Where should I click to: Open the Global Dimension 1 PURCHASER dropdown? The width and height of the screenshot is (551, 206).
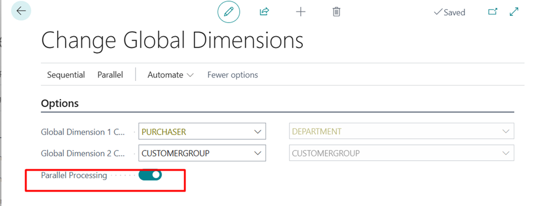[257, 132]
